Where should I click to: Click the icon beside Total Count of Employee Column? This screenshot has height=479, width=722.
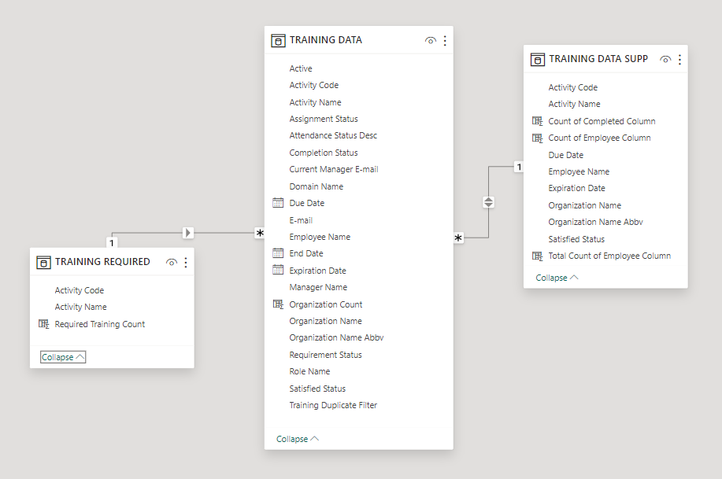(537, 256)
